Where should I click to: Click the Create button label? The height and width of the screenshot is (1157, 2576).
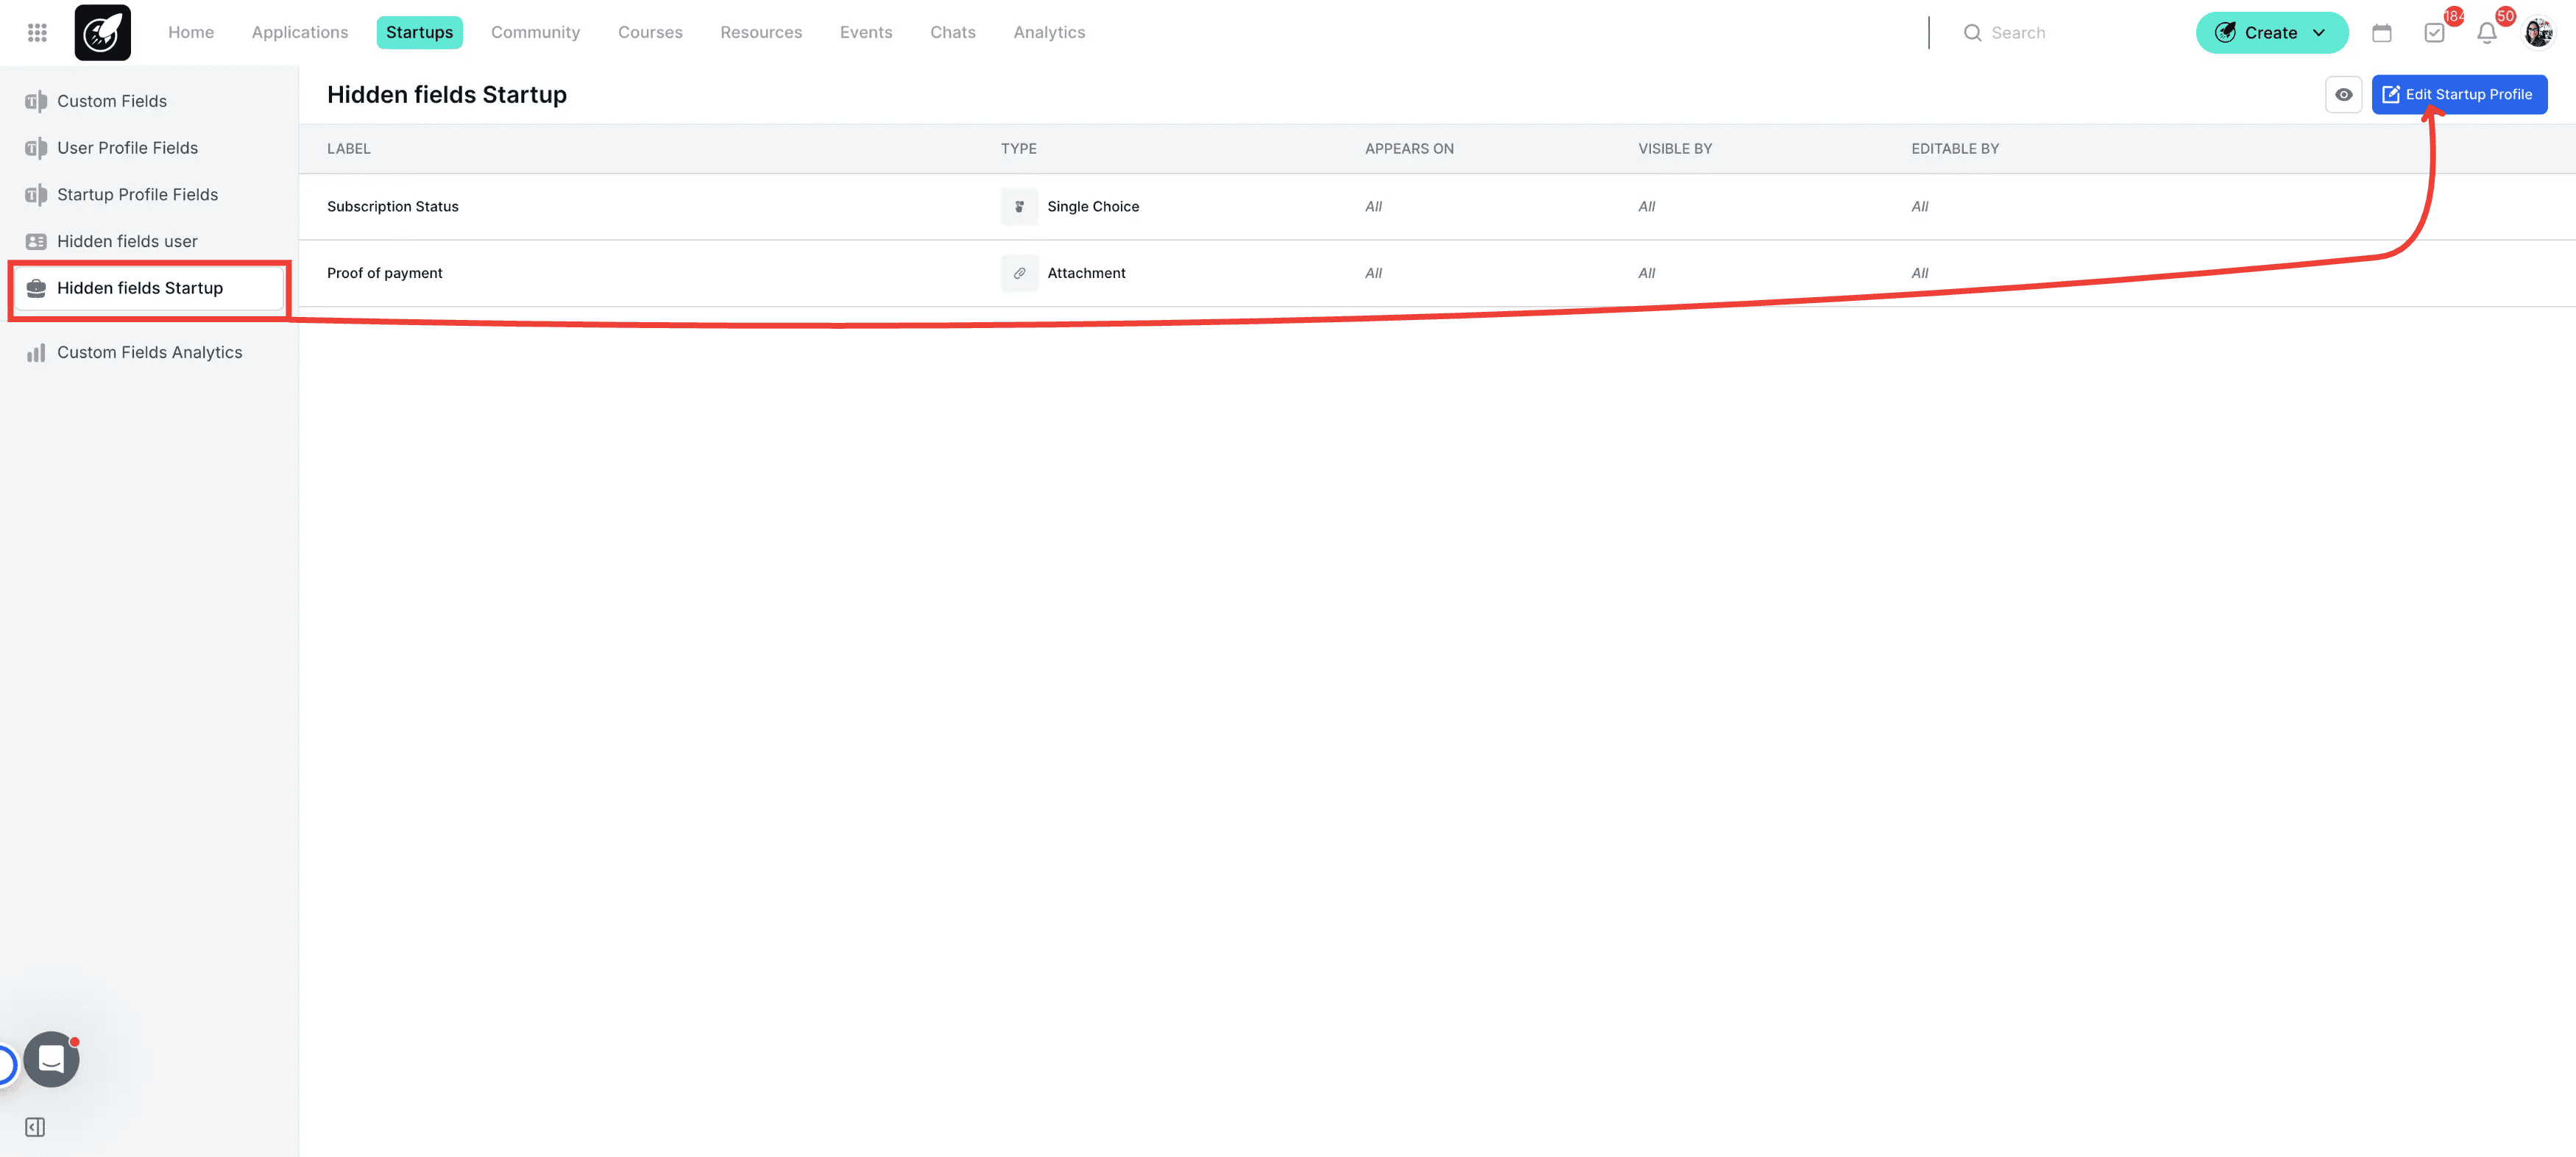point(2270,33)
